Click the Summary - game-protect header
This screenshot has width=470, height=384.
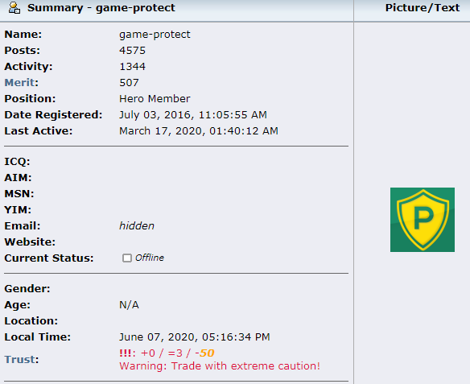101,8
